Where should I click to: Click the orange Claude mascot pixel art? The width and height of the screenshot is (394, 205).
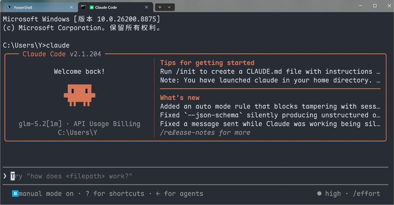(x=79, y=95)
